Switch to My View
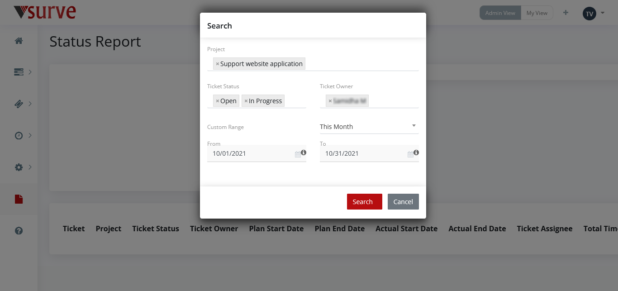 coord(537,13)
